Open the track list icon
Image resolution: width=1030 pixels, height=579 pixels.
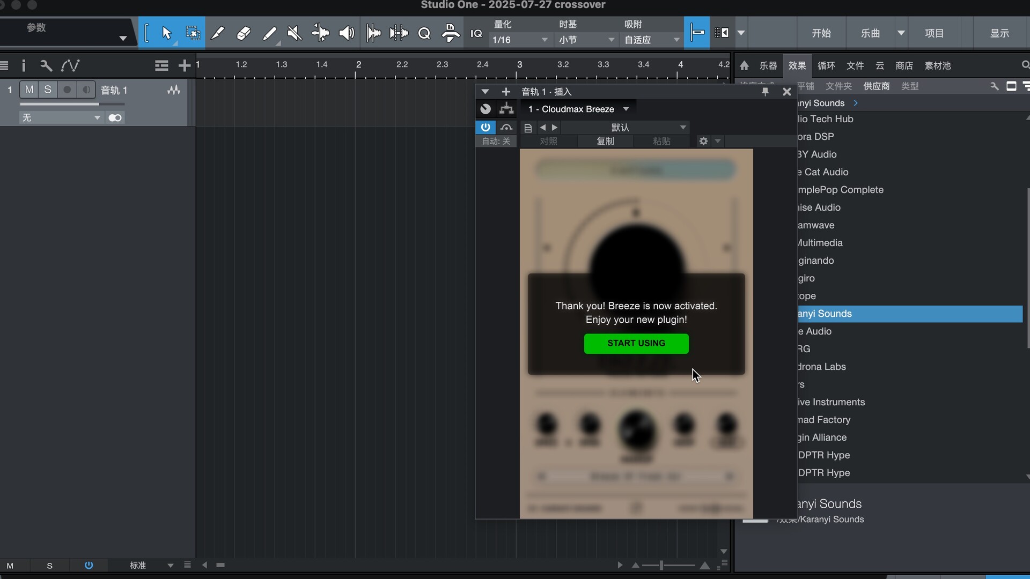click(4, 65)
